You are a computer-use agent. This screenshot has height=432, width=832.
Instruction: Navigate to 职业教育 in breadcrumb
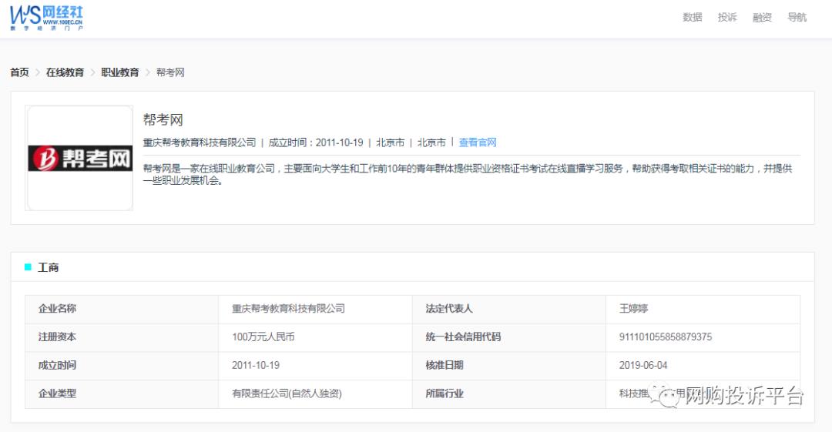120,72
